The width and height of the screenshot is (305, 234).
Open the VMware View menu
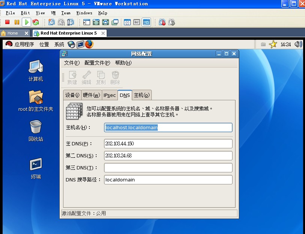click(40, 13)
